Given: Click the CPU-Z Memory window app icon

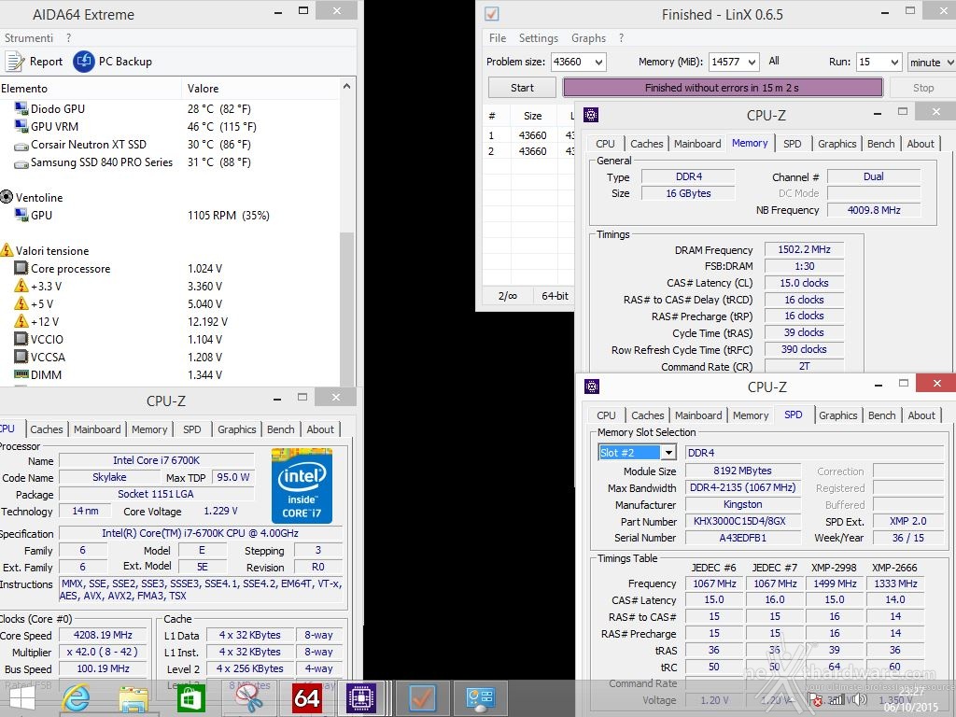Looking at the screenshot, I should click(591, 115).
